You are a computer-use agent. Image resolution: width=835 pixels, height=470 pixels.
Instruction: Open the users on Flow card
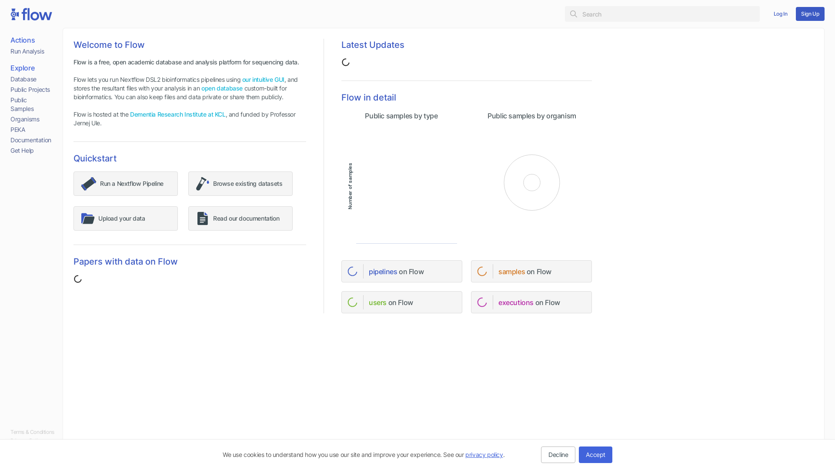pos(402,302)
